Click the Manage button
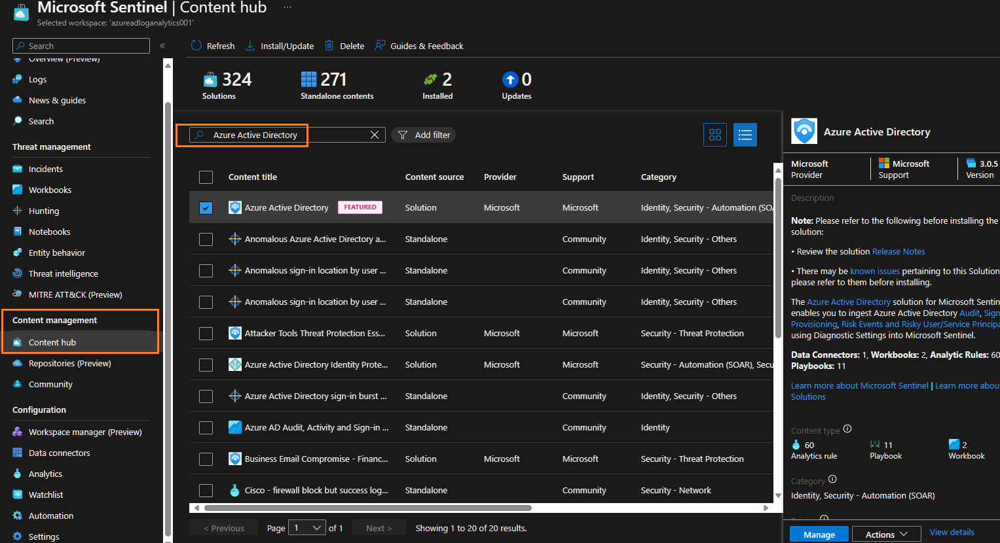 (819, 534)
